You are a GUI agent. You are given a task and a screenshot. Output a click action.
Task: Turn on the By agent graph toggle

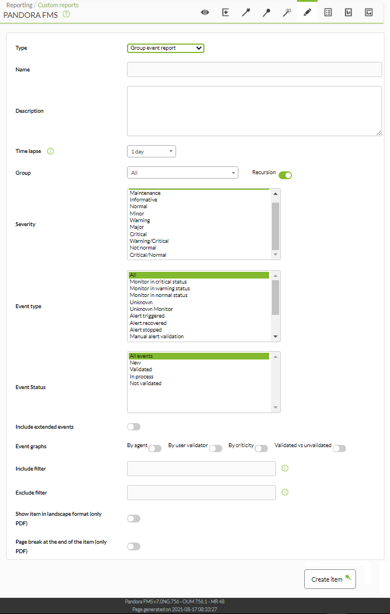(x=155, y=448)
